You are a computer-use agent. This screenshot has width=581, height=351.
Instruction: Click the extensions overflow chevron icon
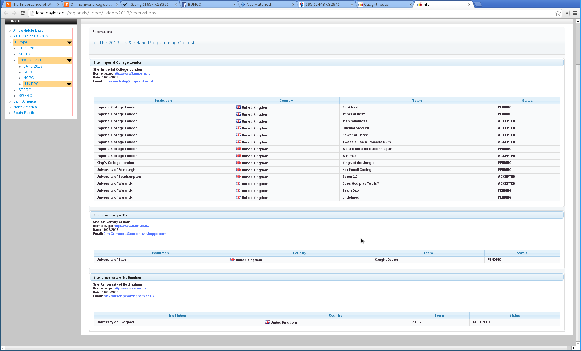(567, 13)
